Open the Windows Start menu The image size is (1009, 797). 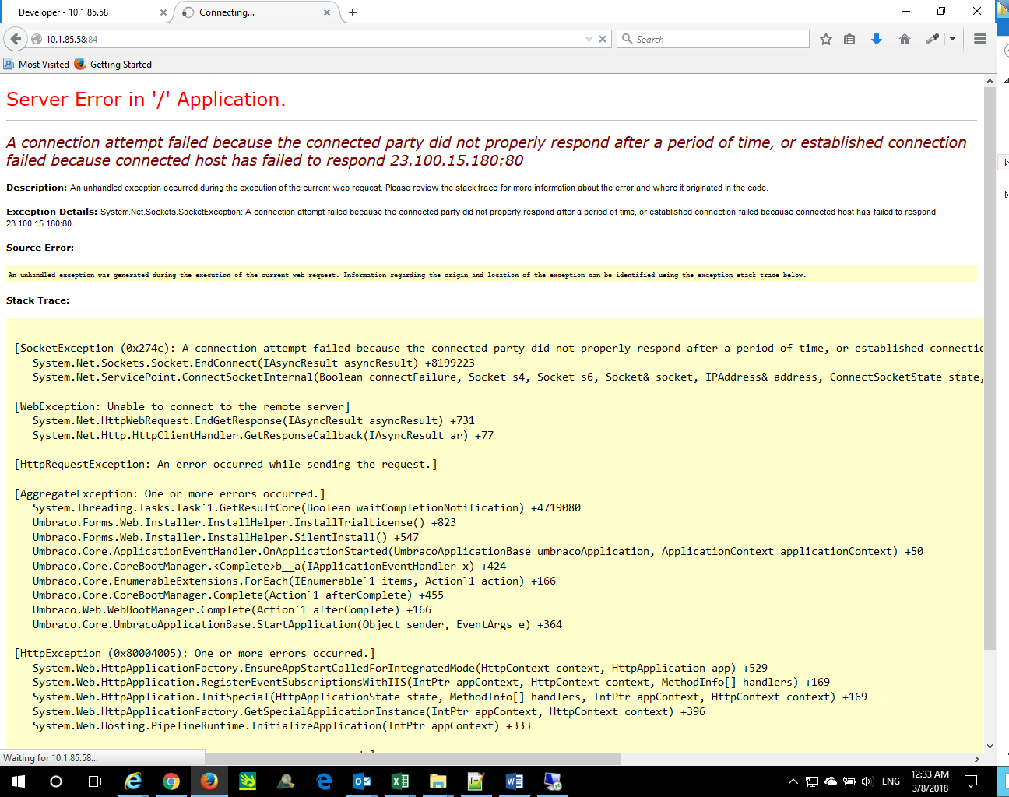coord(19,781)
